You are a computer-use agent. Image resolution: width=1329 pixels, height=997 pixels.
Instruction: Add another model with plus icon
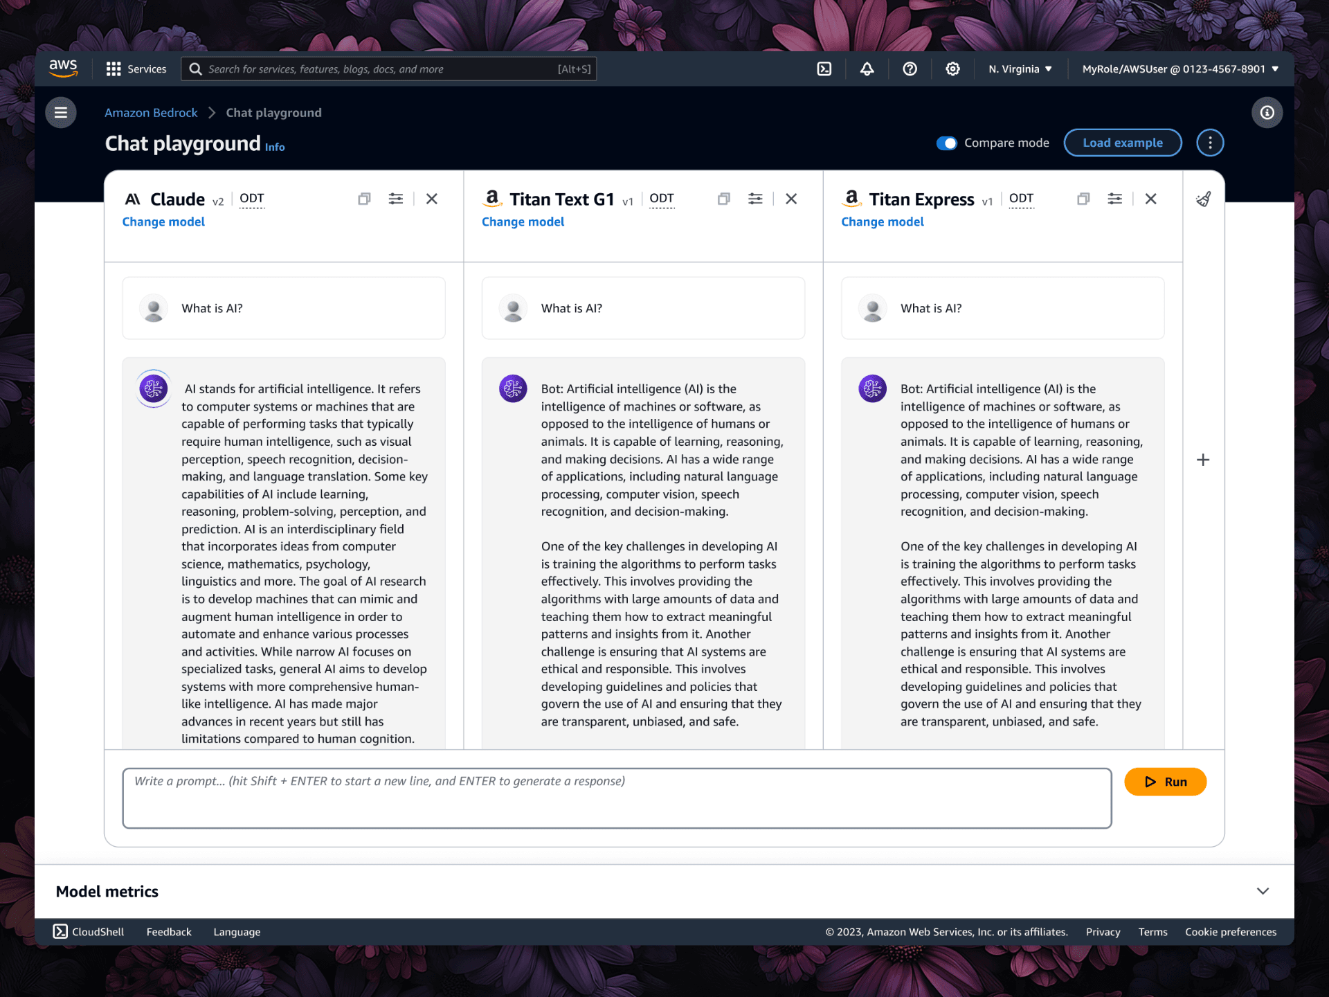pos(1203,460)
